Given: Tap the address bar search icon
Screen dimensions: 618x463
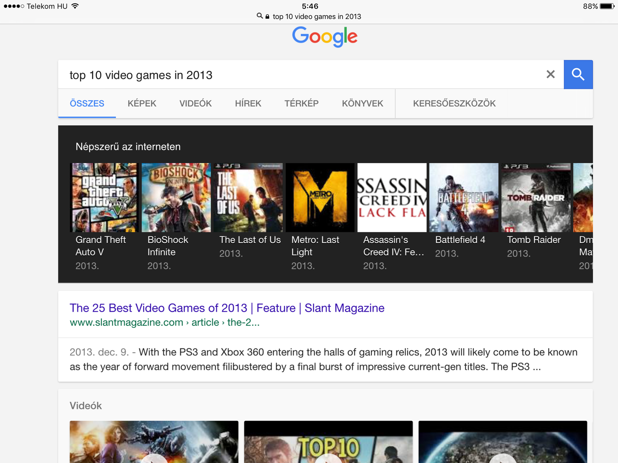Looking at the screenshot, I should pyautogui.click(x=260, y=16).
